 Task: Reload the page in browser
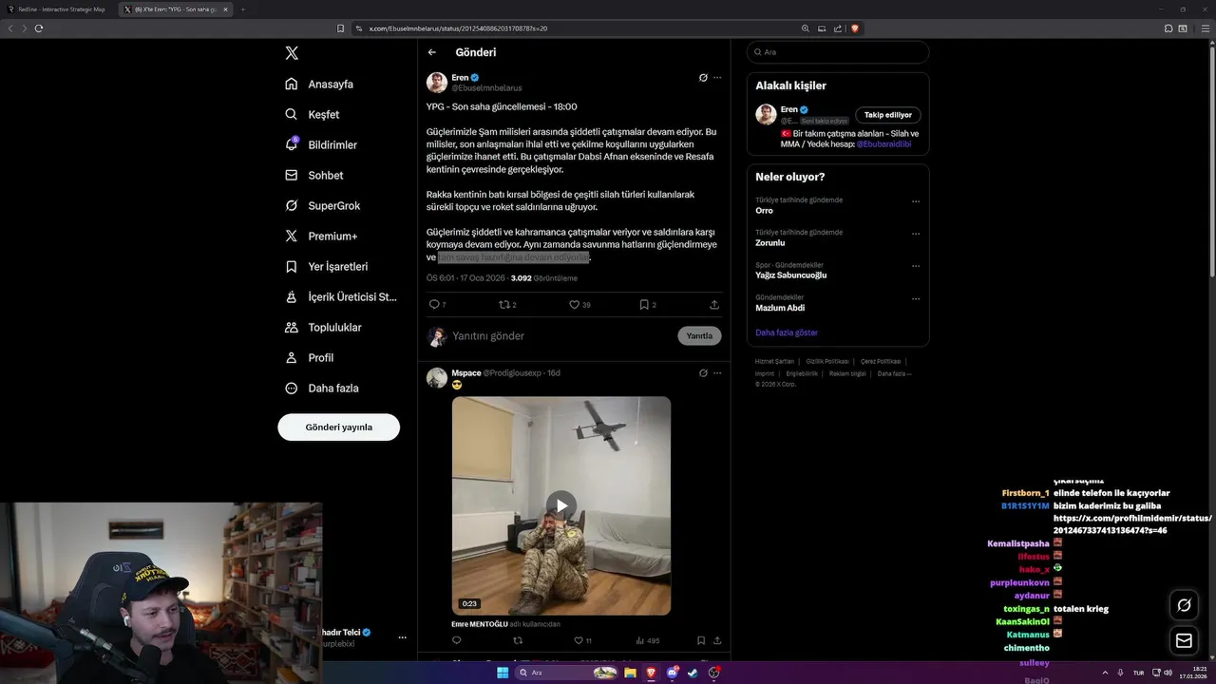39,28
